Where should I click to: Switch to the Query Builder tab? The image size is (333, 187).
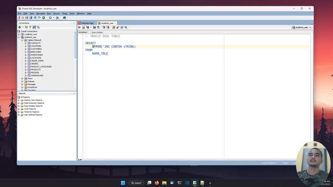97,32
